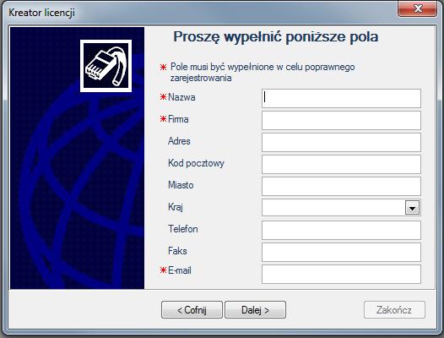This screenshot has height=338, width=444.
Task: Click the network cable plug icon
Action: coord(106,66)
